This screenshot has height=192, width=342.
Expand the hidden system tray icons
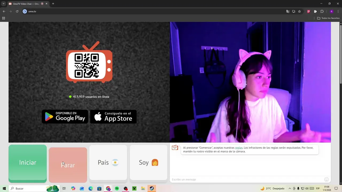[290, 189]
